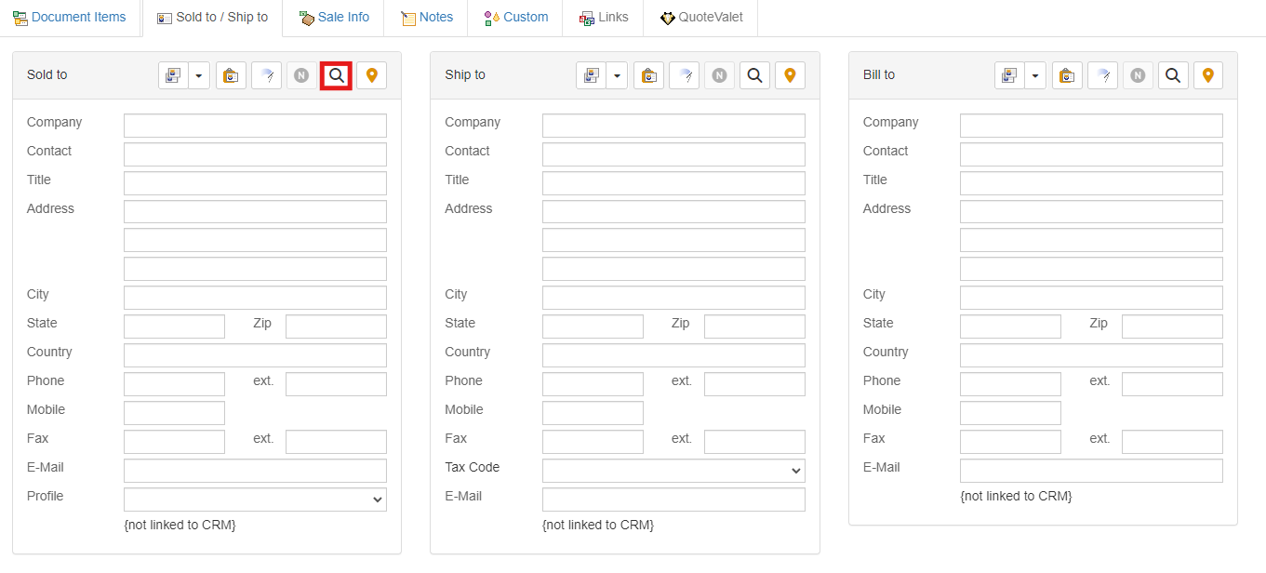The height and width of the screenshot is (573, 1266).
Task: Open the Sale Info tab
Action: pos(334,18)
